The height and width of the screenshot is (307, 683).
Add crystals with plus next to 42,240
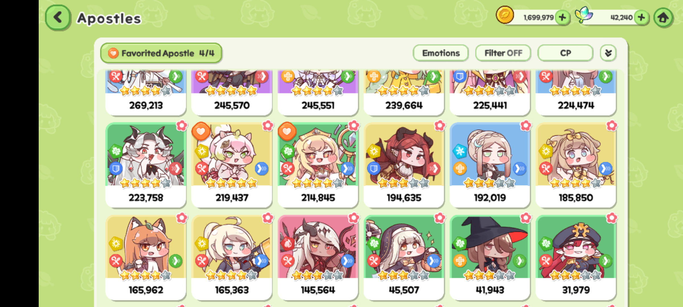click(x=642, y=18)
